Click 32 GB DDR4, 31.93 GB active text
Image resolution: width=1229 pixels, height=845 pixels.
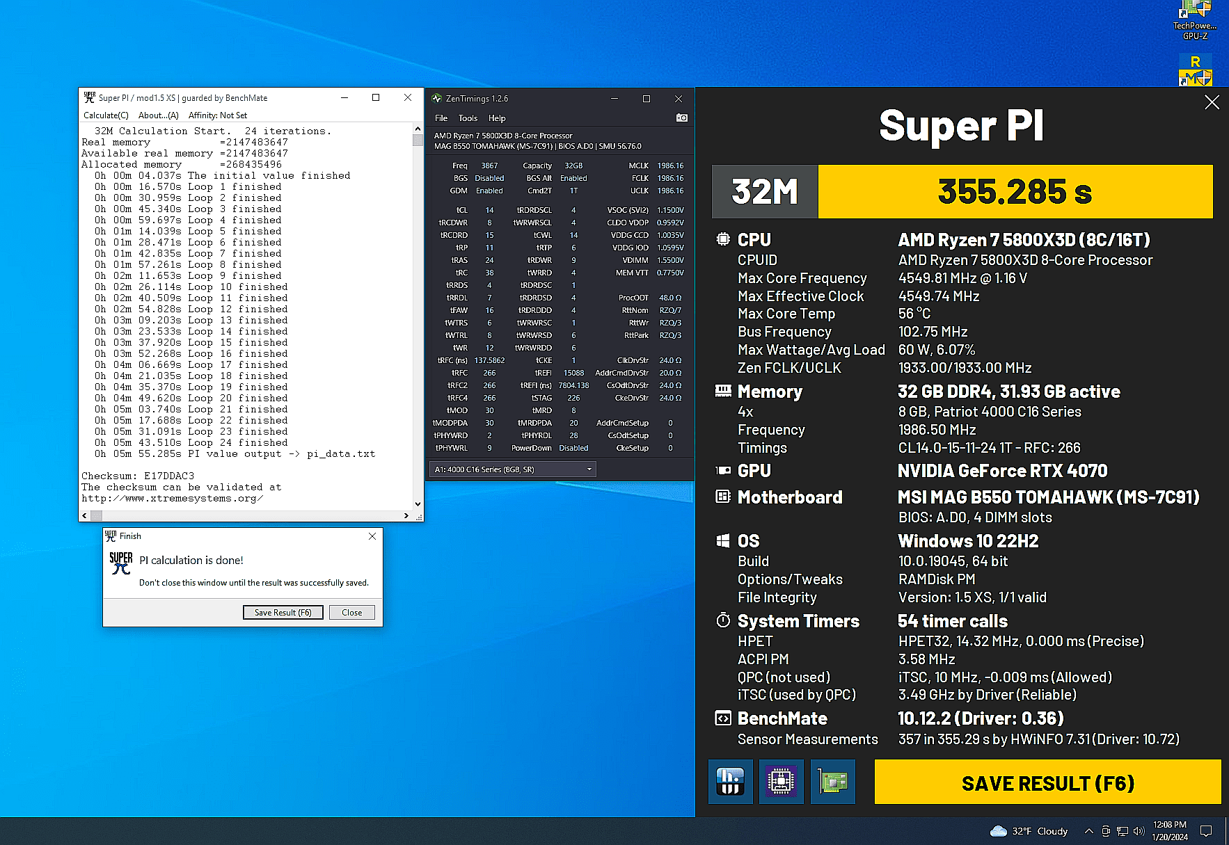click(x=1008, y=392)
